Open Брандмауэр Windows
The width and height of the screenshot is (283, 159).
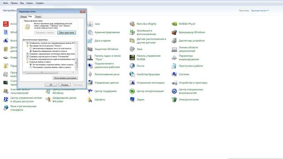pos(188,32)
